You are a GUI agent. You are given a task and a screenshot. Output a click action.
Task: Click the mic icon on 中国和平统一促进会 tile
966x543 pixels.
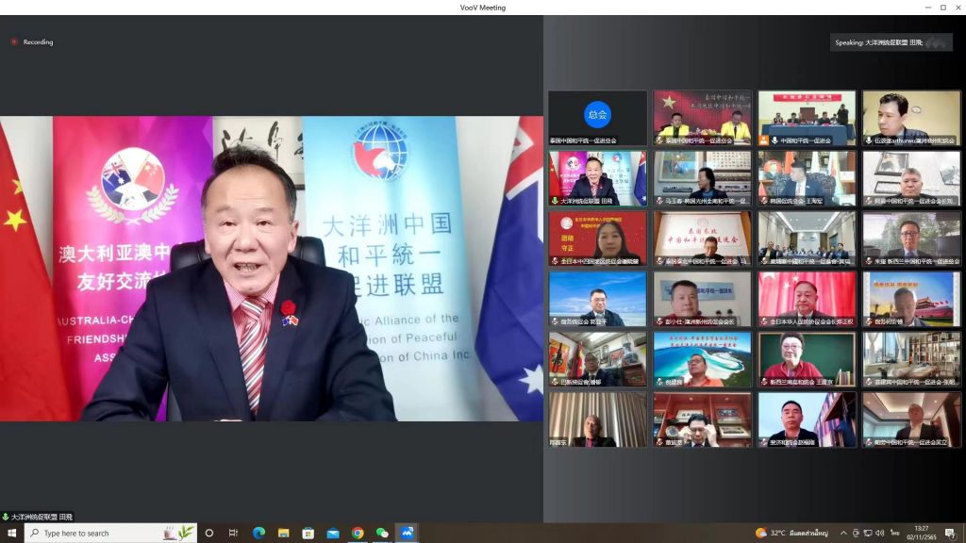(774, 140)
